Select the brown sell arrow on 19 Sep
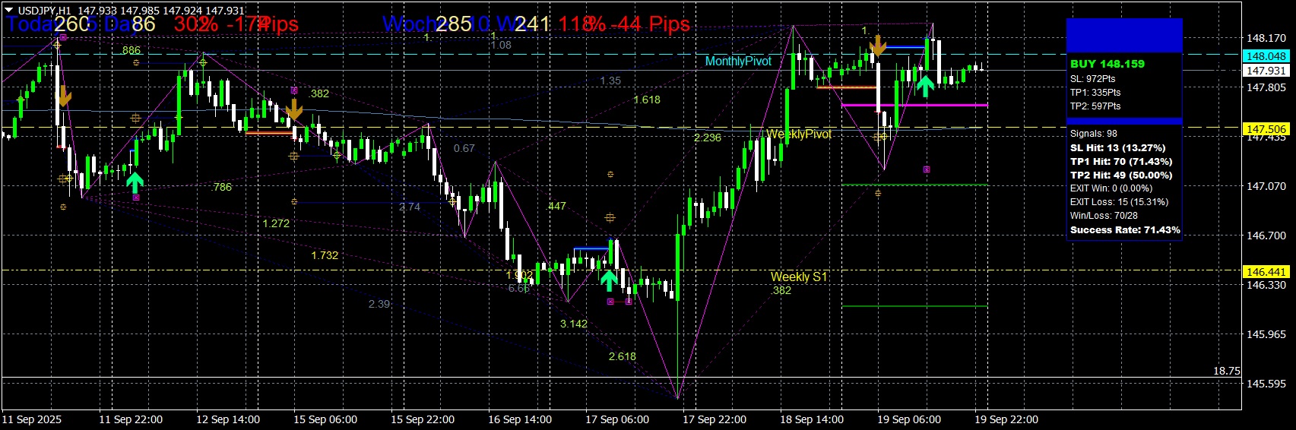 tap(878, 46)
